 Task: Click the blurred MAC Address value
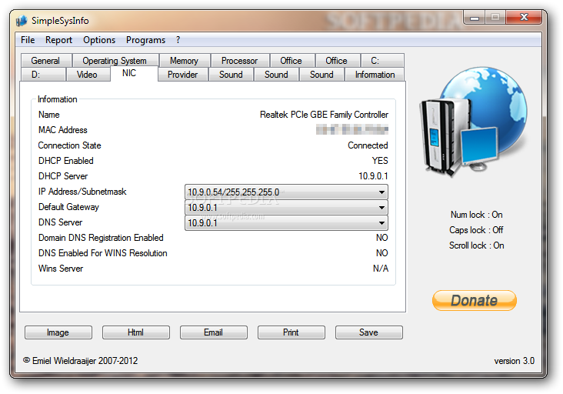(x=352, y=129)
